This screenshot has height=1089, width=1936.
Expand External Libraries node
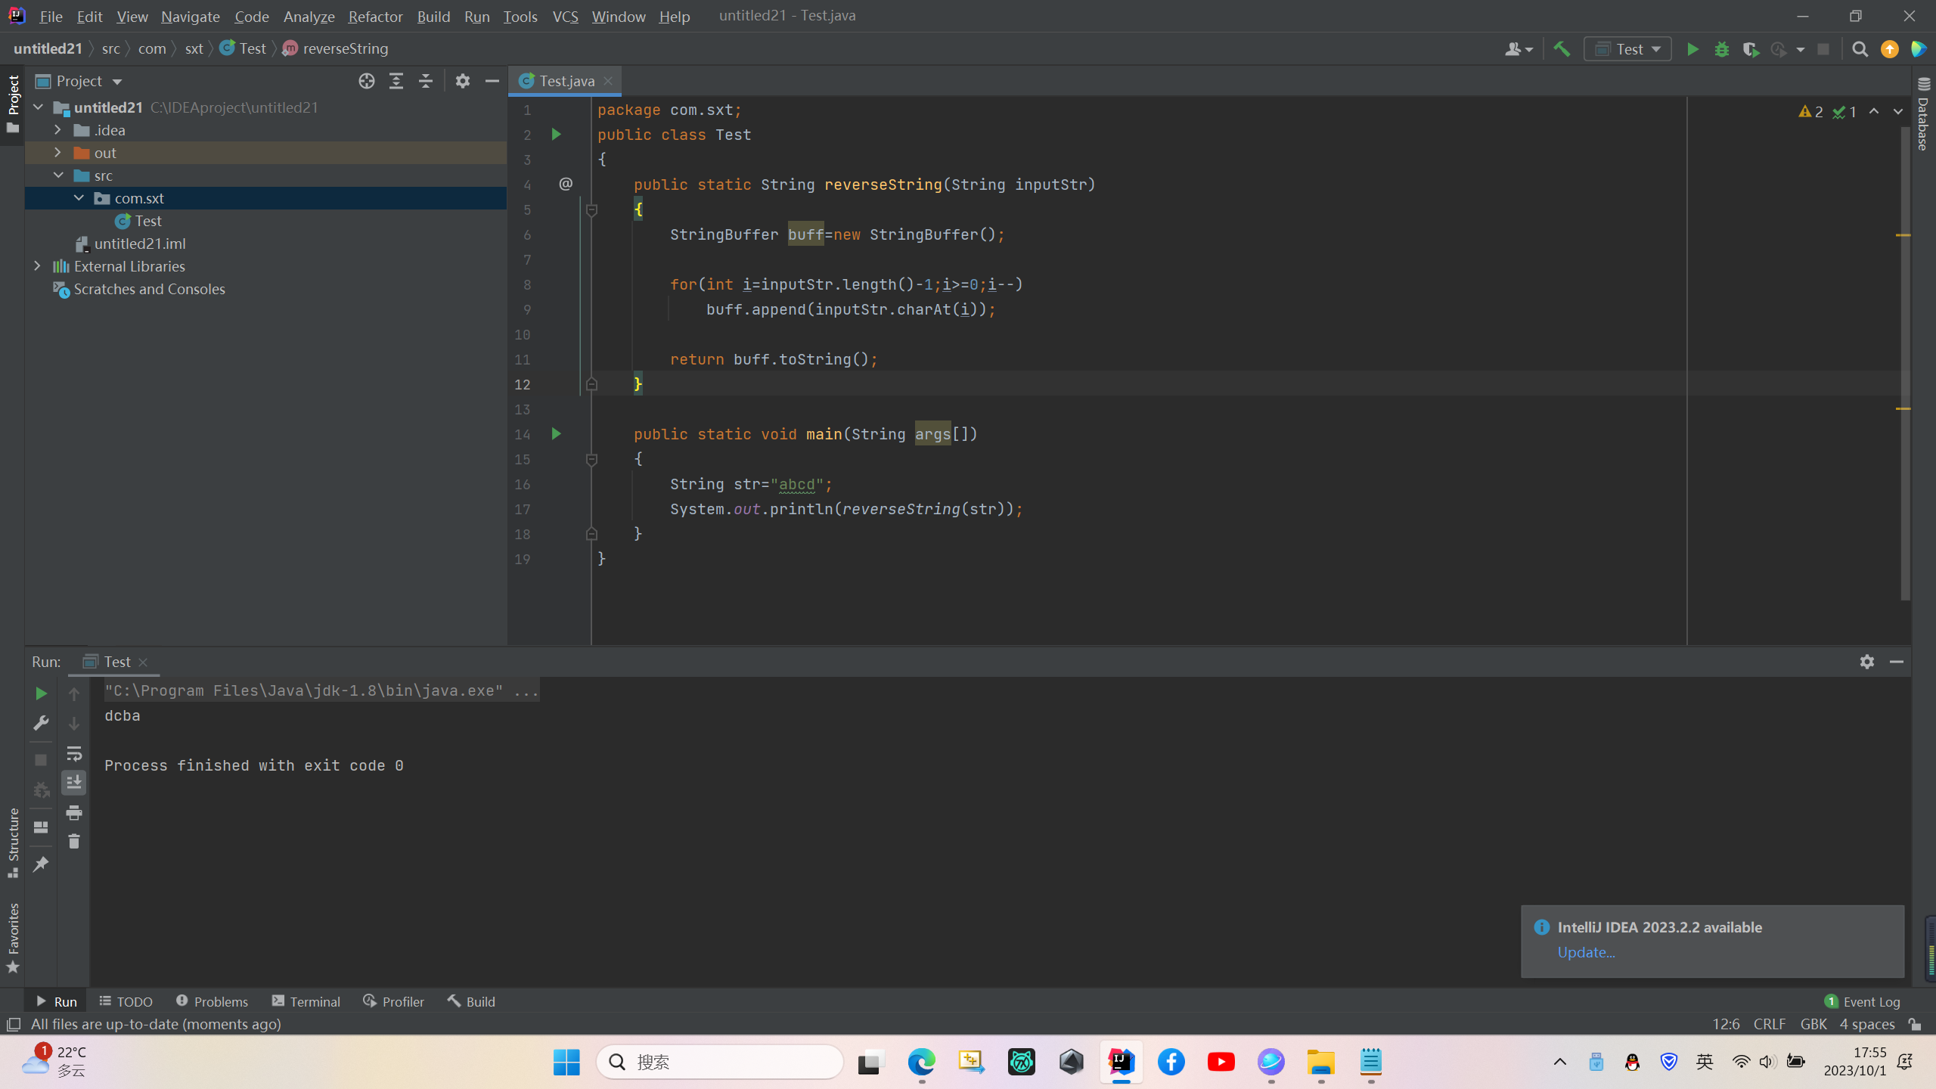pyautogui.click(x=37, y=266)
